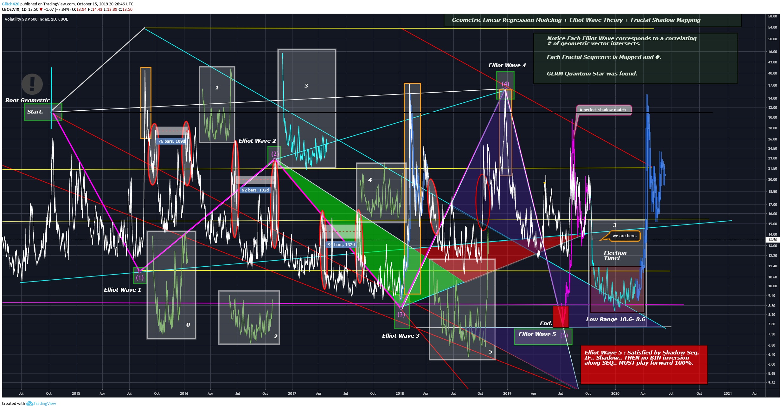Click the 'Election Time!' annotation

click(x=615, y=256)
